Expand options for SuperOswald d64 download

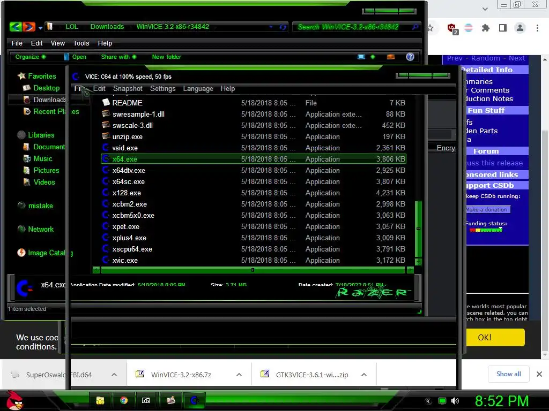click(x=114, y=375)
